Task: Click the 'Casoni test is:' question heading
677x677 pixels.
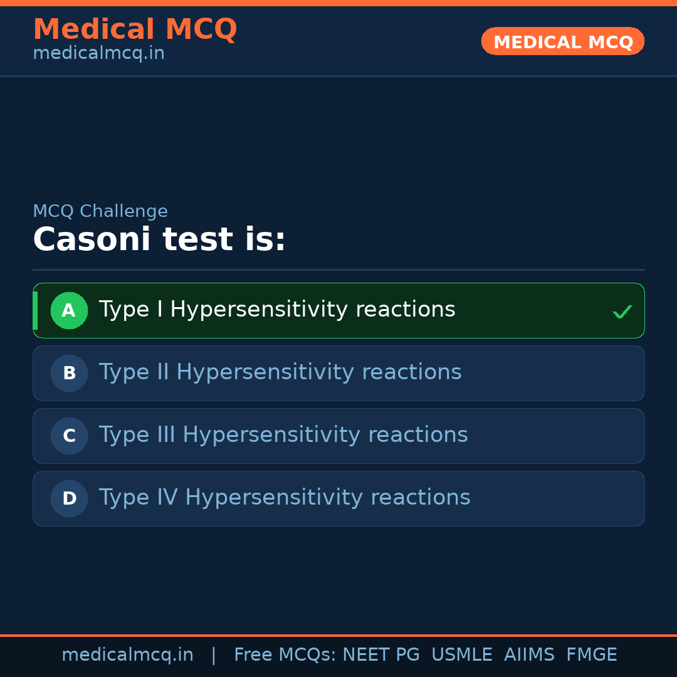Action: tap(159, 239)
